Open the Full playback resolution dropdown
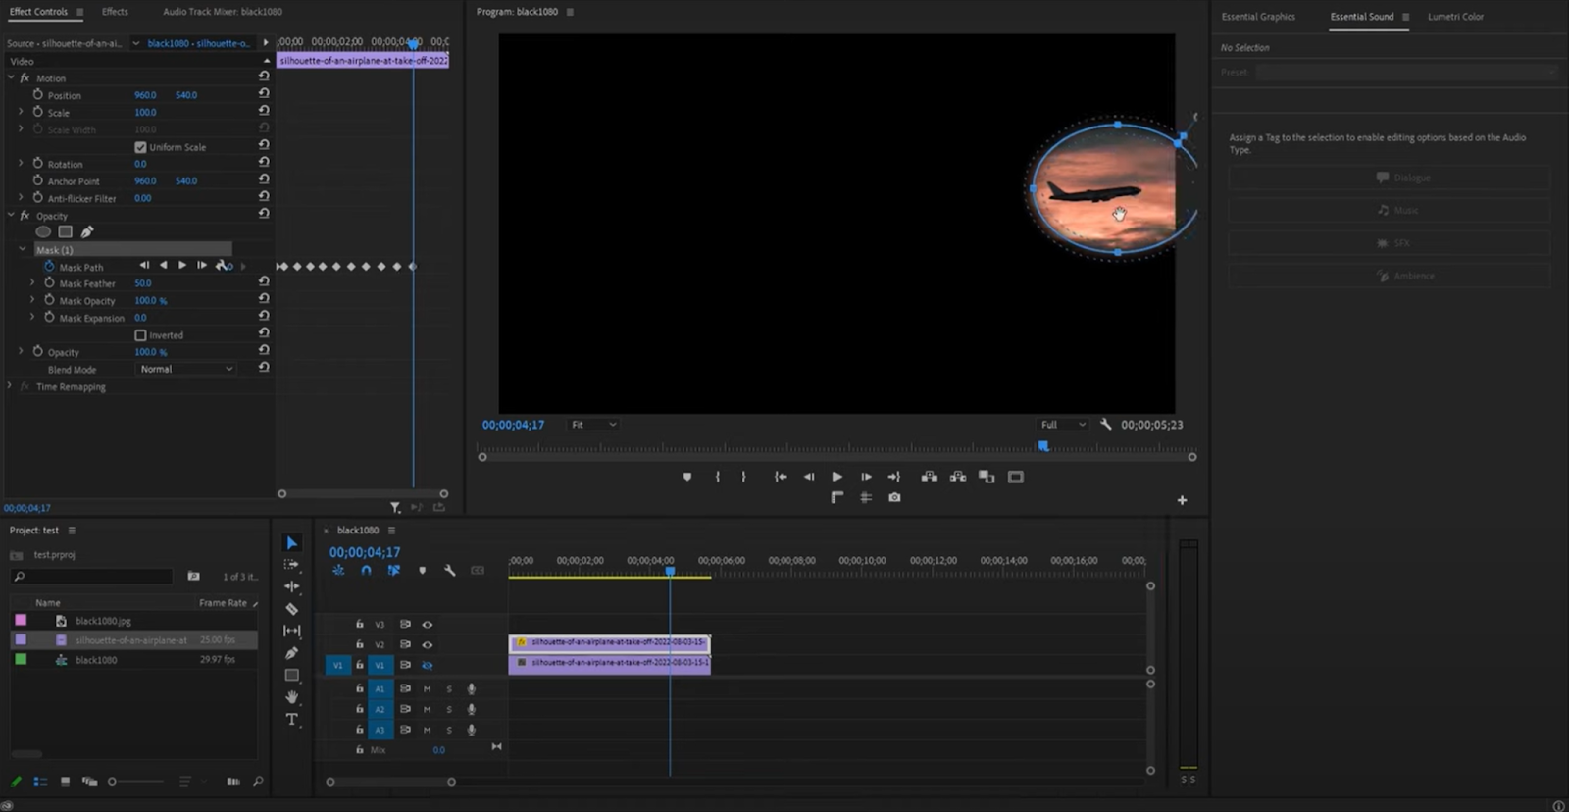Image resolution: width=1569 pixels, height=812 pixels. (x=1063, y=425)
